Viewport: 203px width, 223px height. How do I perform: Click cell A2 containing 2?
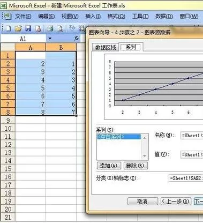31,64
